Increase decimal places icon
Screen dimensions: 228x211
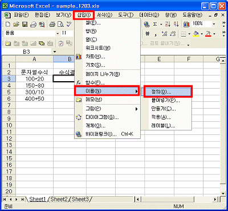(x=164, y=34)
